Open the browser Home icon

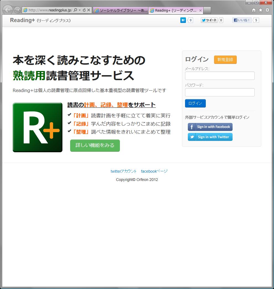coord(254,10)
